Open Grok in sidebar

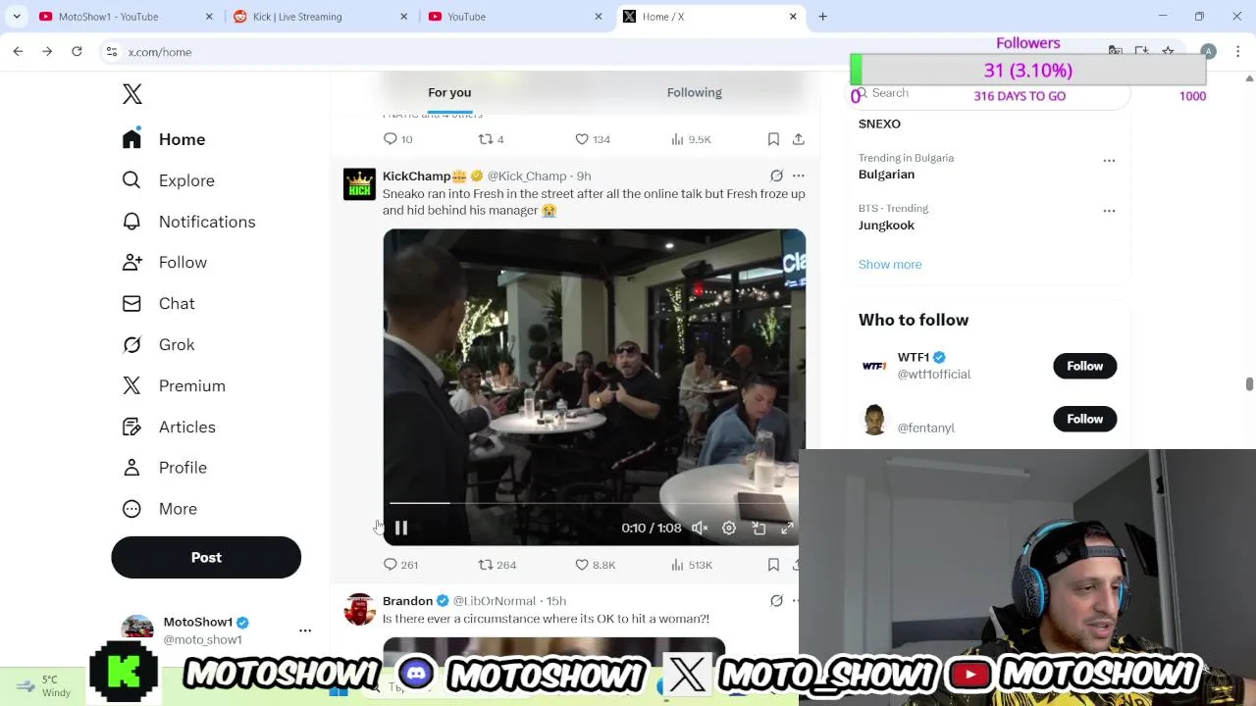(158, 345)
